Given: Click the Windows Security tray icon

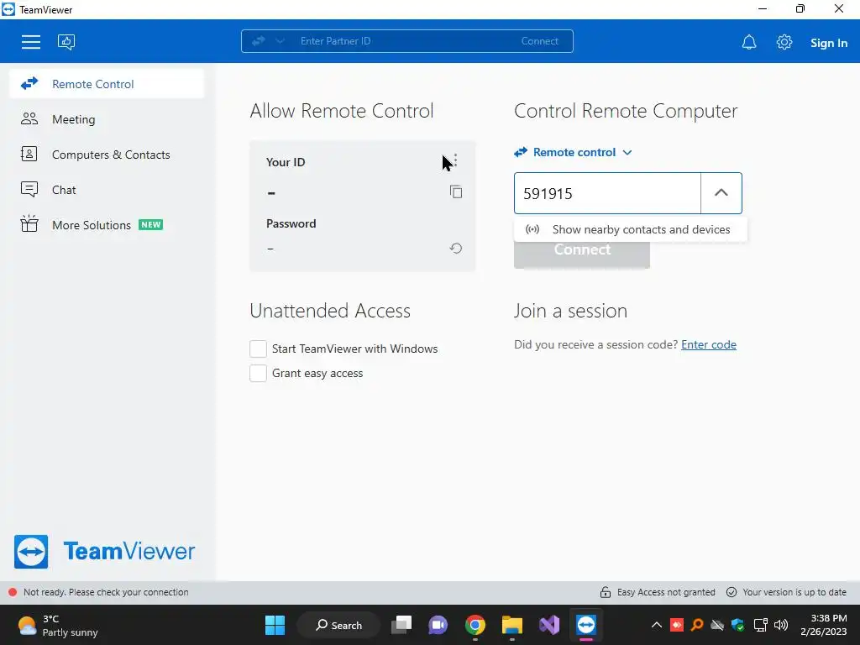Looking at the screenshot, I should point(738,625).
